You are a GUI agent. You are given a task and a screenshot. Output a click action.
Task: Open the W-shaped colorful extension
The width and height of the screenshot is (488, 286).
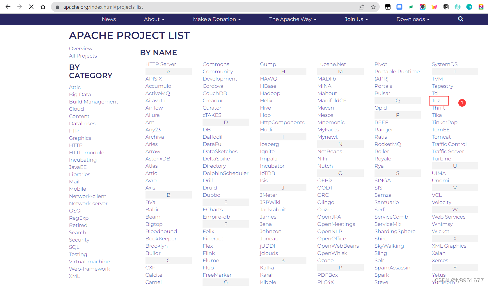[x=434, y=7]
